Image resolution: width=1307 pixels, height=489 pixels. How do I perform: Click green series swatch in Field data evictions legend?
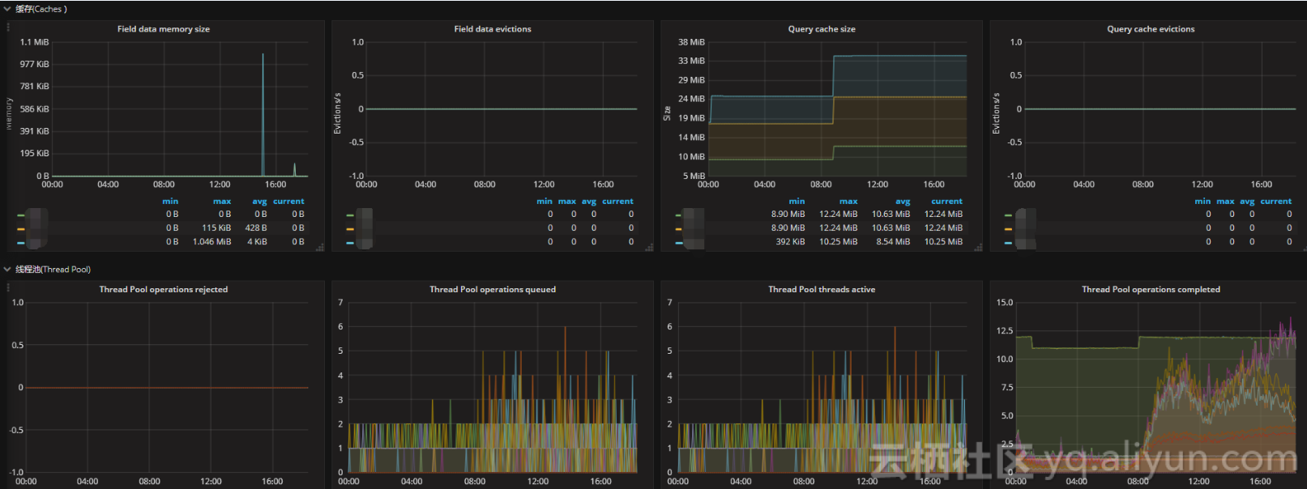pyautogui.click(x=350, y=215)
